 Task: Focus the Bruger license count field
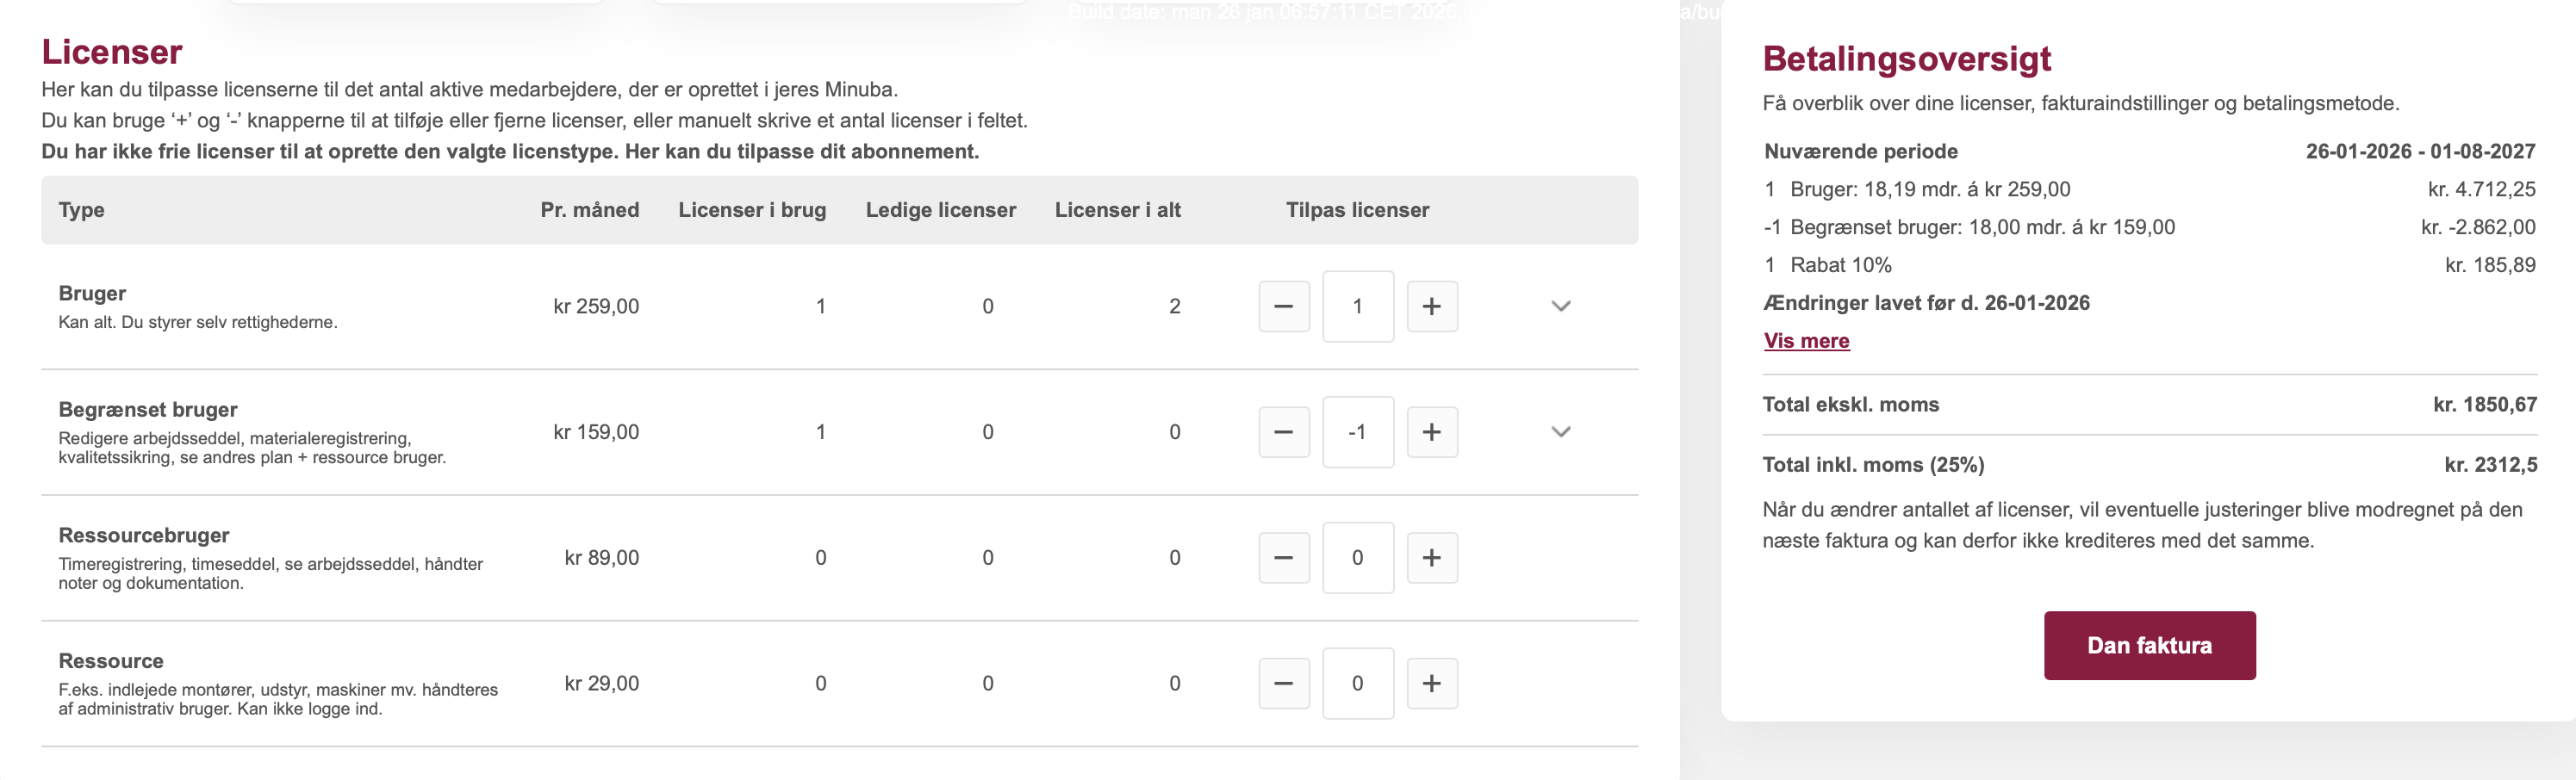(x=1357, y=306)
